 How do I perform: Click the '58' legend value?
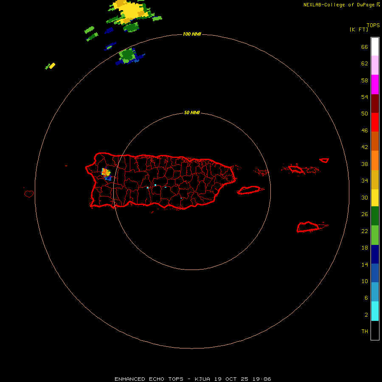(365, 80)
